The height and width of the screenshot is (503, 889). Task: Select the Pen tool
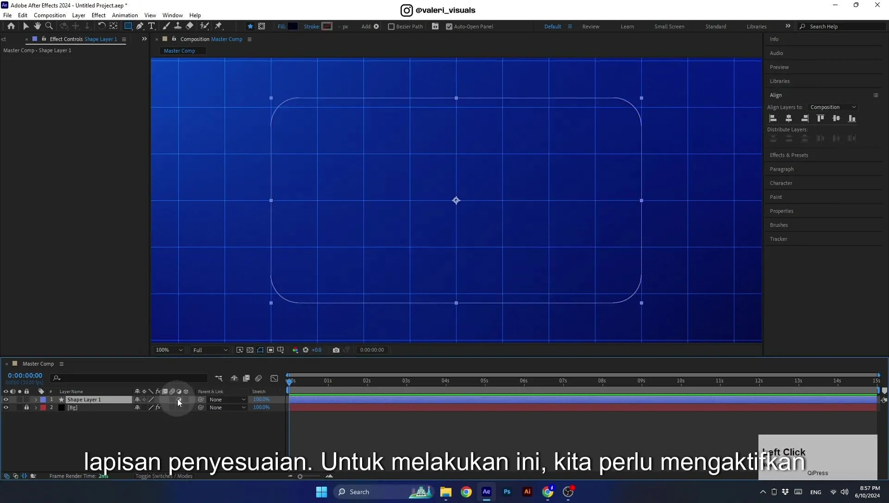139,26
